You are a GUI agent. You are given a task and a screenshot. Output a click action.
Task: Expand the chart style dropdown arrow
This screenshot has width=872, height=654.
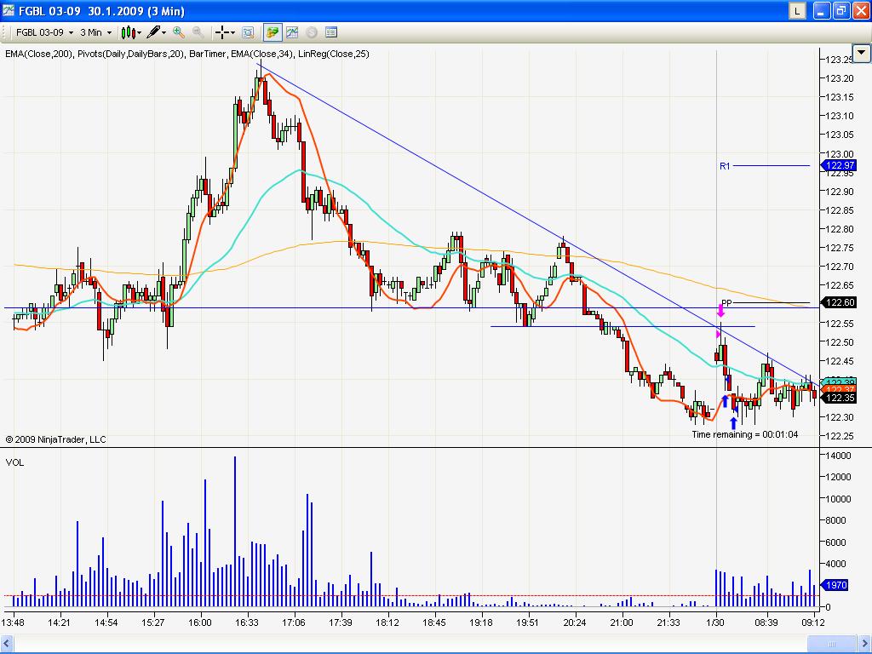pyautogui.click(x=139, y=33)
